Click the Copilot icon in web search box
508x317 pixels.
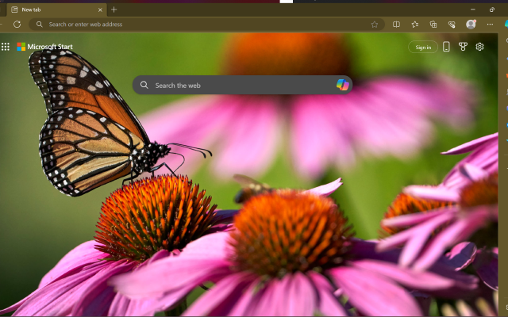tap(342, 85)
